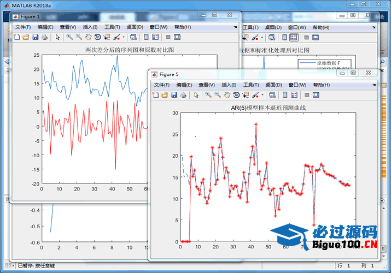The height and width of the screenshot is (273, 391).
Task: Click New Figure icon in Figure 1 toolbar
Action: [x=16, y=37]
